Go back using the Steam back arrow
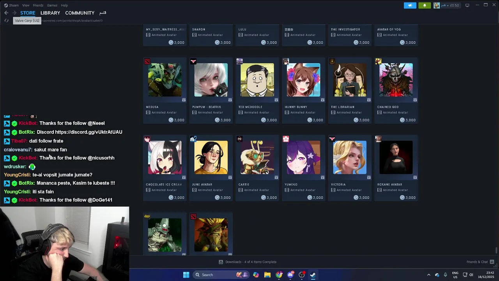This screenshot has height=281, width=499. (x=6, y=13)
